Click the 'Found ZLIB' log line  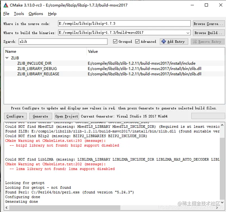[112, 131]
